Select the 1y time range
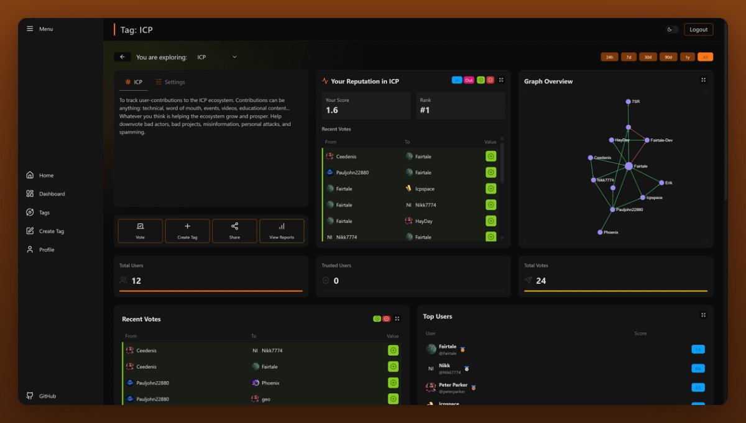The image size is (746, 423). pos(687,57)
